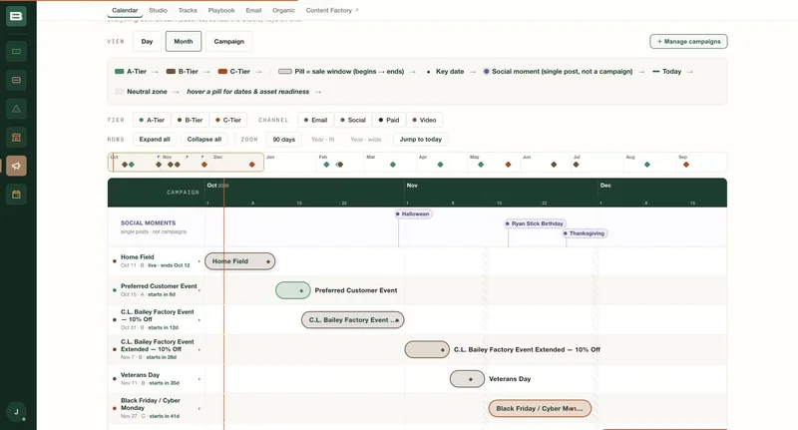Open the B logo home icon
The height and width of the screenshot is (430, 798).
click(x=16, y=16)
